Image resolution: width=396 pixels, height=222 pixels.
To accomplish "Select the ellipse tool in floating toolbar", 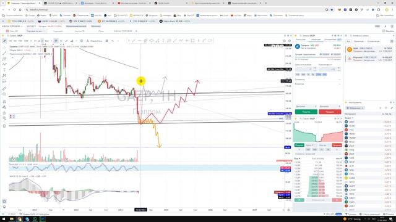I will point(151,41).
